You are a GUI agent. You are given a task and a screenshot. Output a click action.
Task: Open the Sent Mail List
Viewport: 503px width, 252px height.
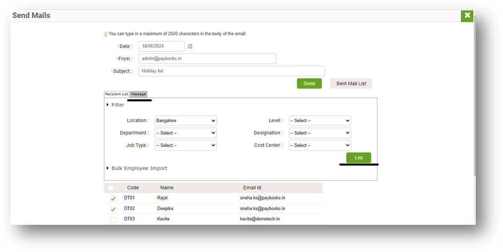pos(351,84)
